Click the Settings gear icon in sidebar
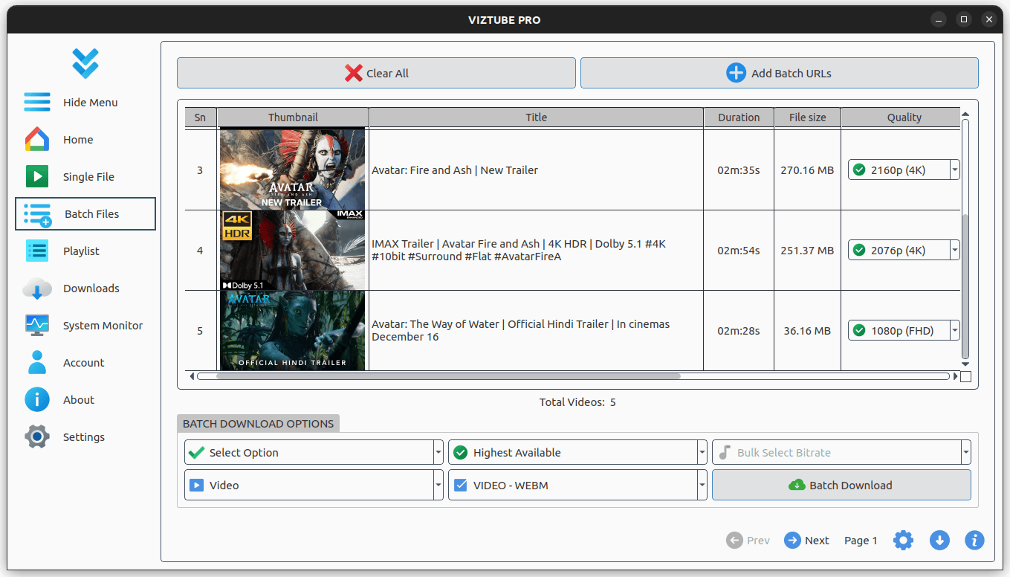 coord(37,437)
